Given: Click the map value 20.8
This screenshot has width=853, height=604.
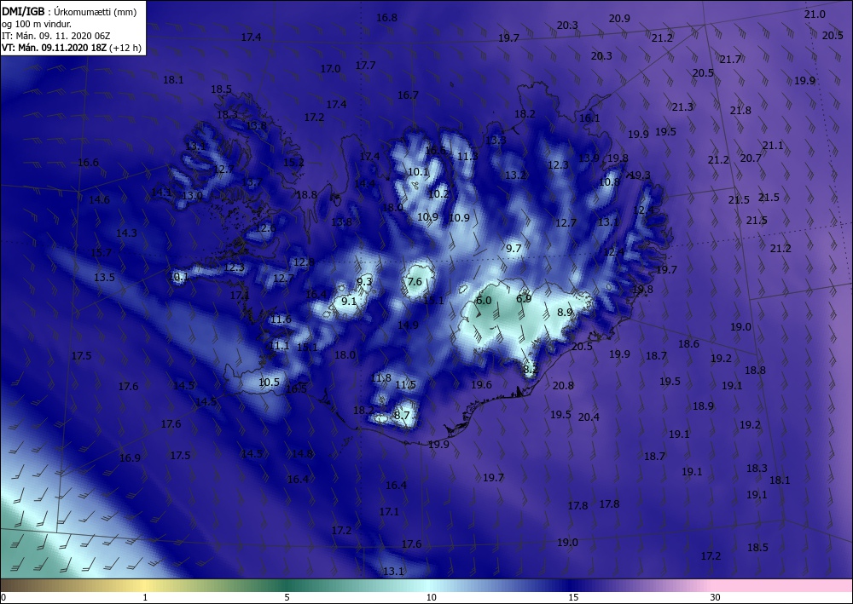Looking at the screenshot, I should pyautogui.click(x=563, y=386).
